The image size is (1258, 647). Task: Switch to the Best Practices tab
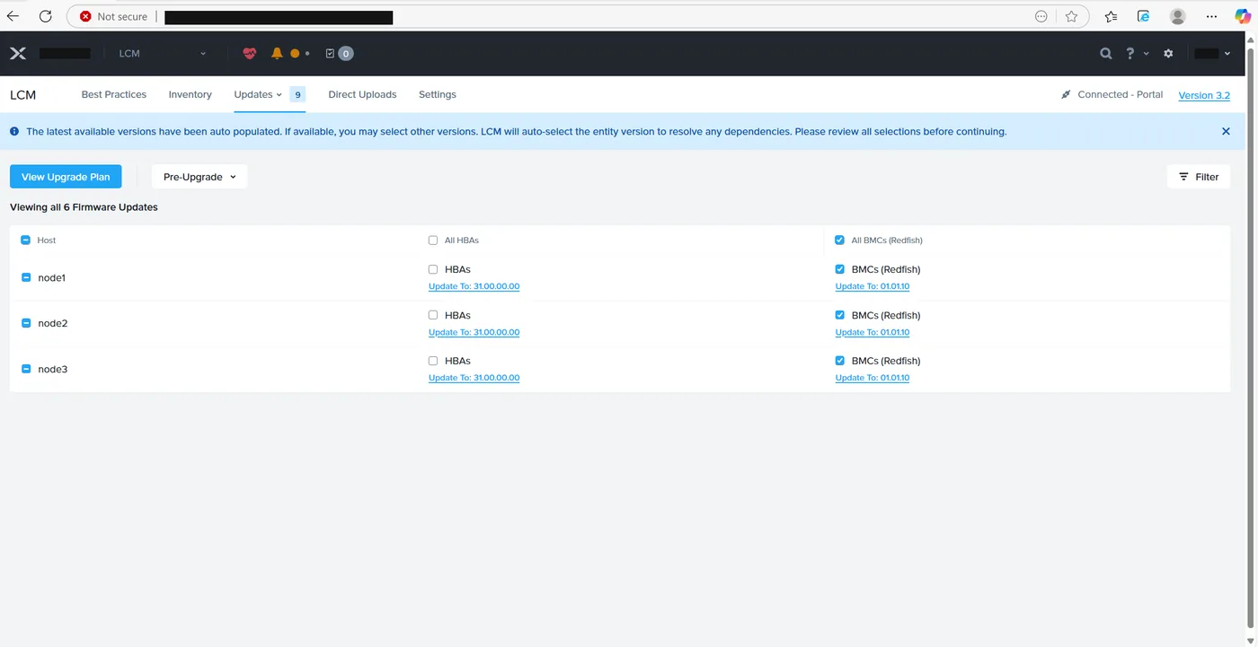point(114,94)
